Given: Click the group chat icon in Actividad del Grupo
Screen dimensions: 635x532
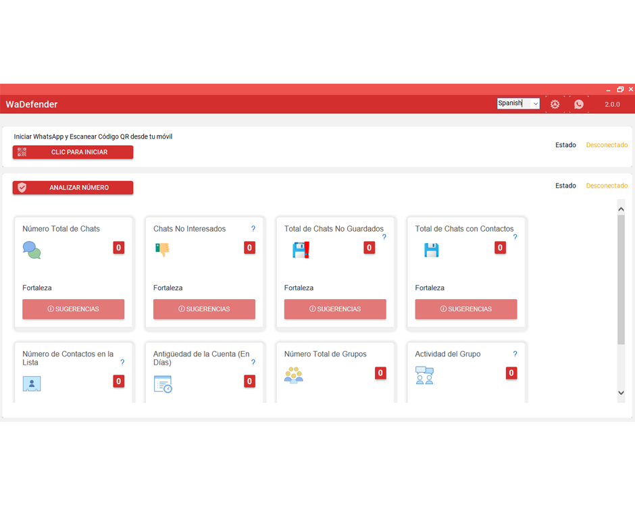Looking at the screenshot, I should [x=424, y=375].
